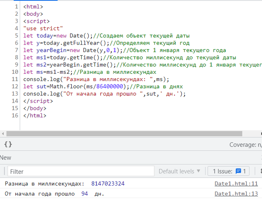Open the Date1.html:13 source link
The height and width of the screenshot is (200, 262).
coord(236,194)
